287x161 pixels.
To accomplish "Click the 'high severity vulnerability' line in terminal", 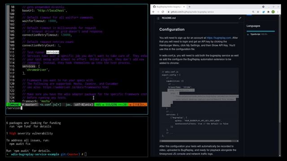I will [x=30, y=133].
